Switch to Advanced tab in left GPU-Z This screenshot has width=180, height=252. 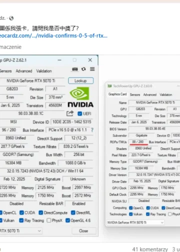pos(24,71)
